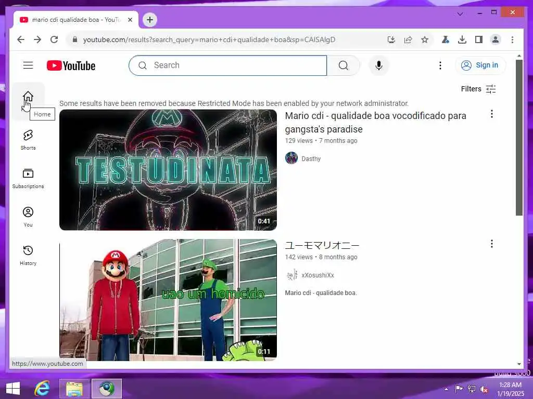Share this page via address bar icon
This screenshot has width=533, height=399.
408,39
